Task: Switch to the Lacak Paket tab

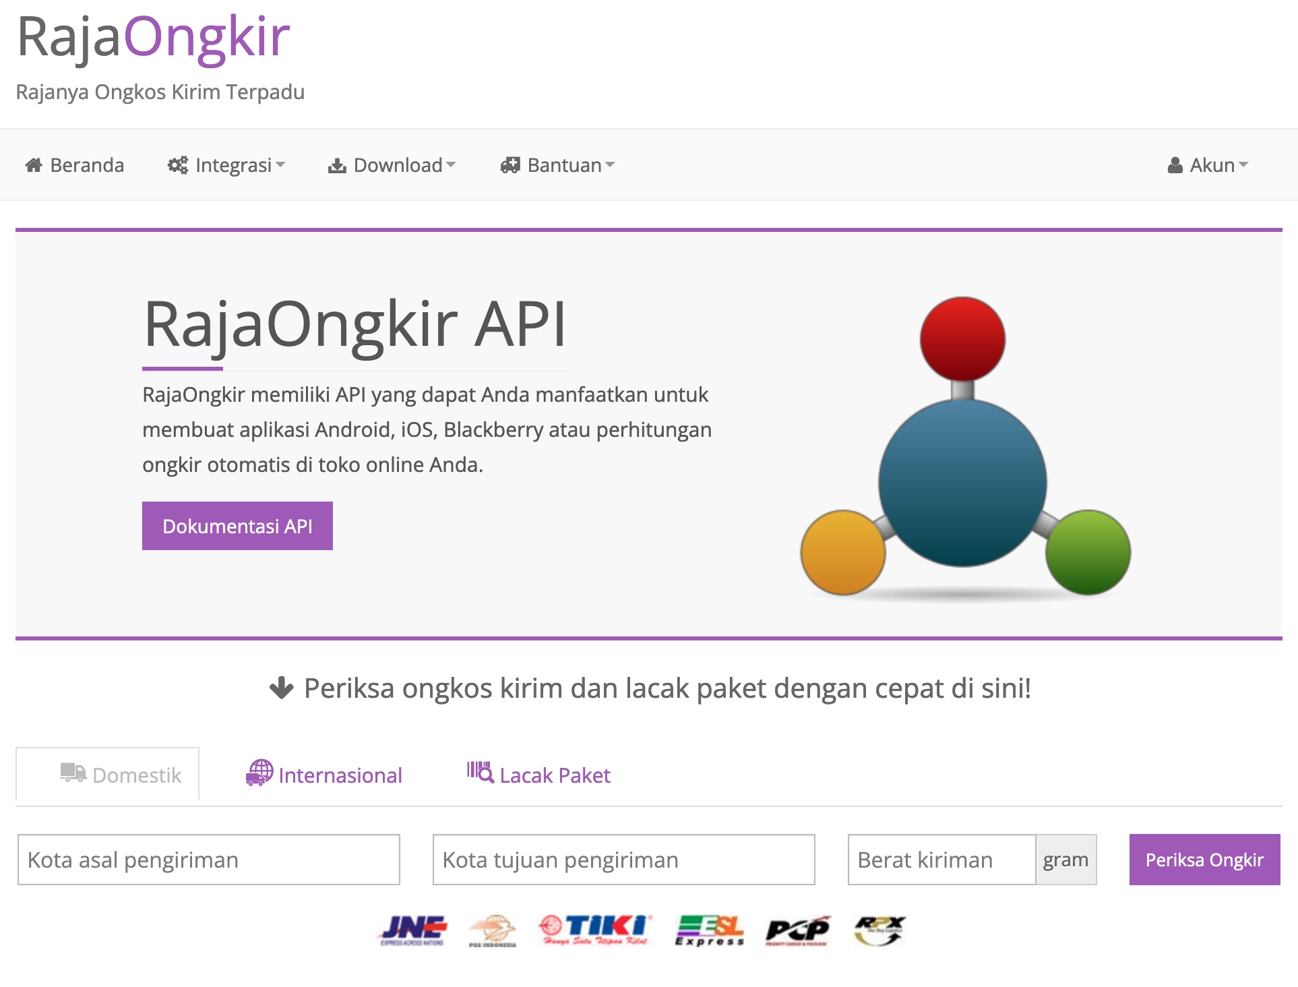Action: (539, 775)
